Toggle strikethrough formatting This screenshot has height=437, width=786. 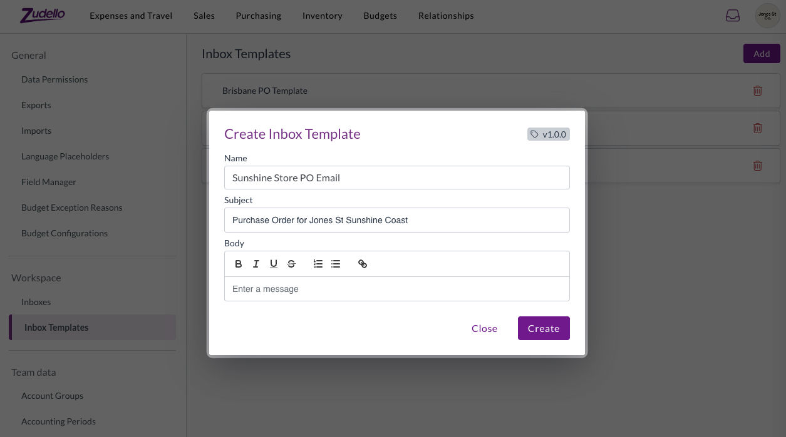[x=291, y=264]
